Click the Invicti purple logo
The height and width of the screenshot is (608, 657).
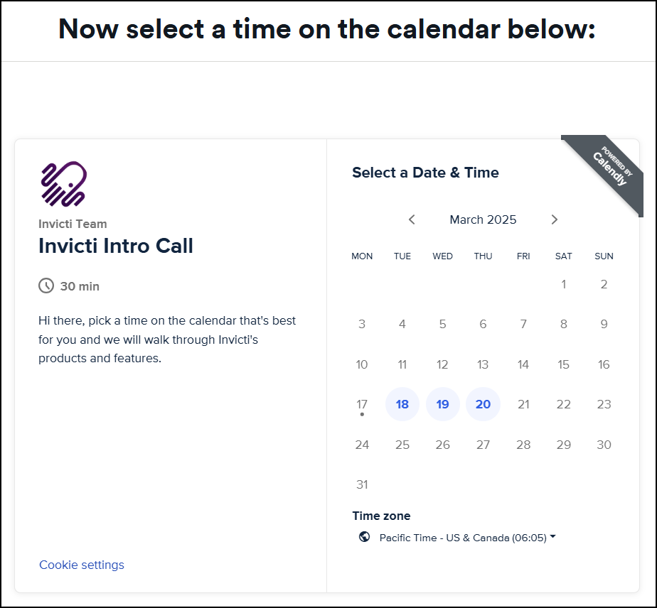click(x=64, y=184)
